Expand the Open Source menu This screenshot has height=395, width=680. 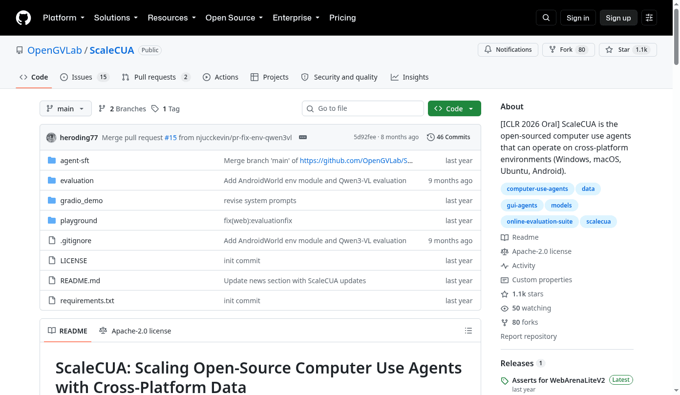pyautogui.click(x=234, y=18)
